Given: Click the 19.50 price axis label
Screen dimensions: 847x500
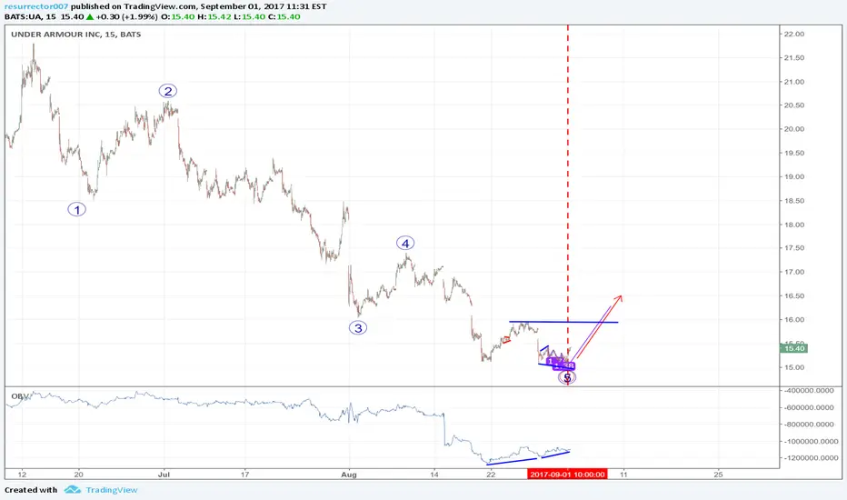Looking at the screenshot, I should (794, 153).
